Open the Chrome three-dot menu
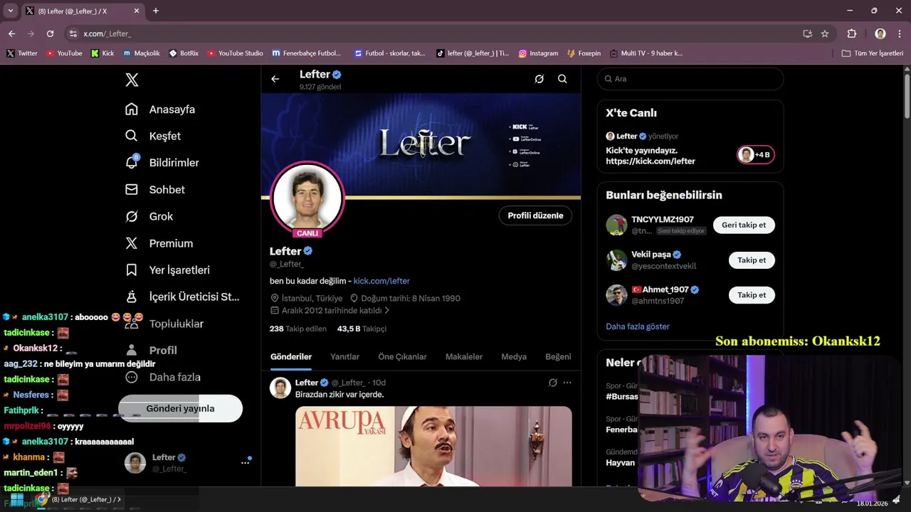Screen dimensions: 911x512 click(900, 33)
